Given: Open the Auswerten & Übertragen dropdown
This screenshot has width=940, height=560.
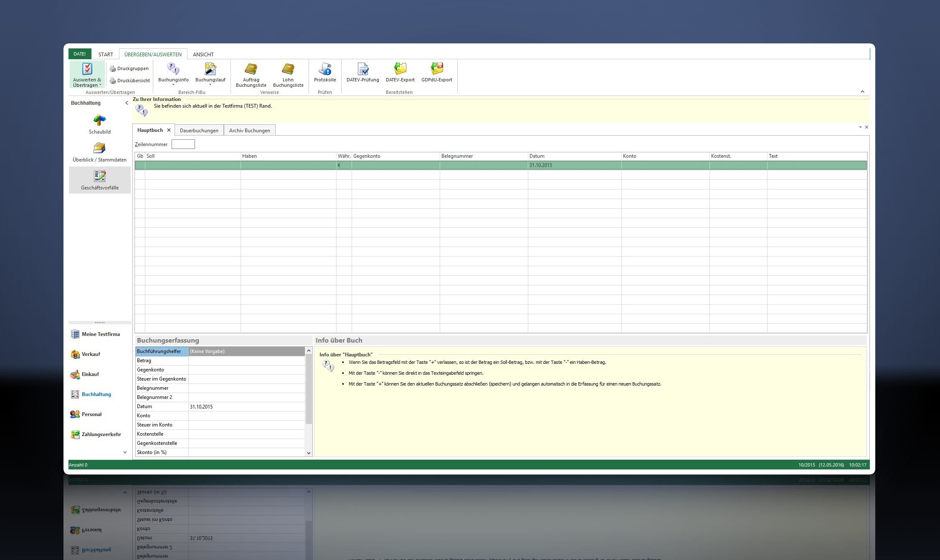Looking at the screenshot, I should [100, 85].
